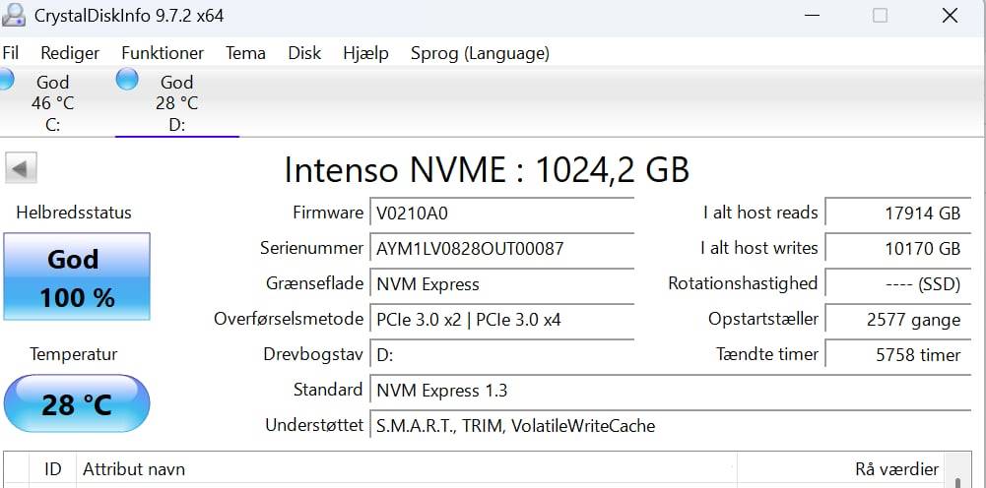Click the Opstartstæller label
The height and width of the screenshot is (488, 986).
763,319
